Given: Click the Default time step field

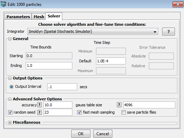Looking at the screenshot, I should click(111, 61).
